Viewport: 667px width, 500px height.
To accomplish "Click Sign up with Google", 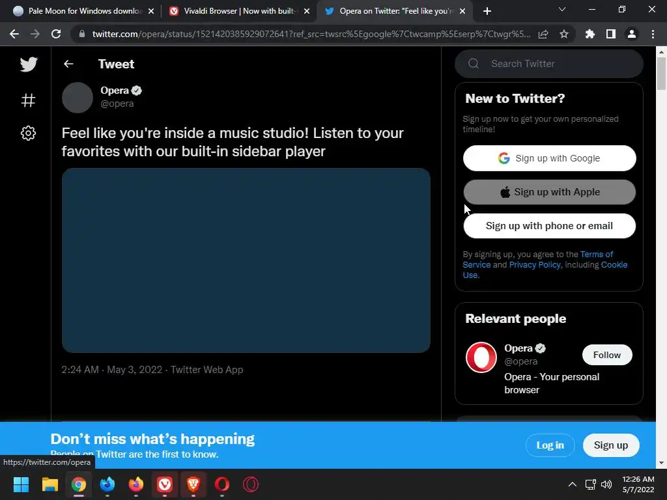I will pos(549,158).
